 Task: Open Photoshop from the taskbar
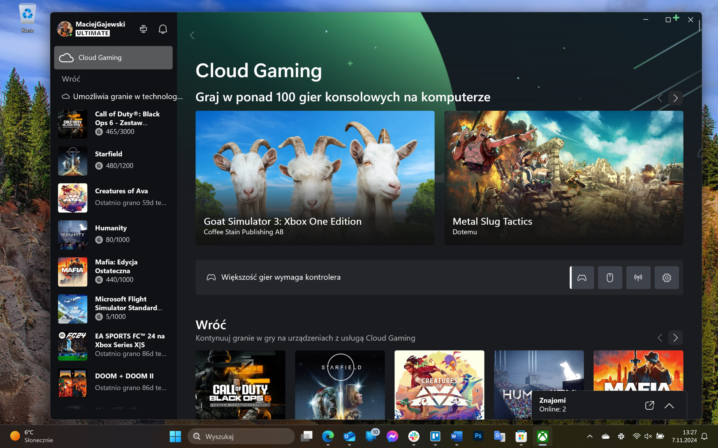click(x=478, y=436)
